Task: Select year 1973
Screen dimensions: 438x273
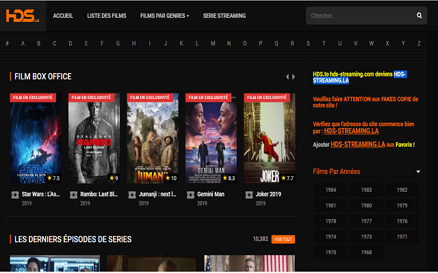Action: pyautogui.click(x=367, y=237)
